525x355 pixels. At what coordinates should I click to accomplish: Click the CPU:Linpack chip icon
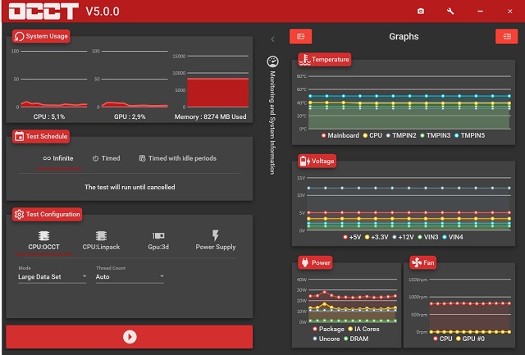(101, 236)
